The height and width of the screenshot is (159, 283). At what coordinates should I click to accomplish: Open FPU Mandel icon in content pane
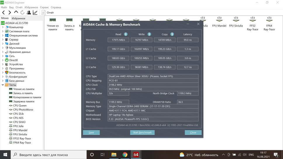click(x=219, y=23)
